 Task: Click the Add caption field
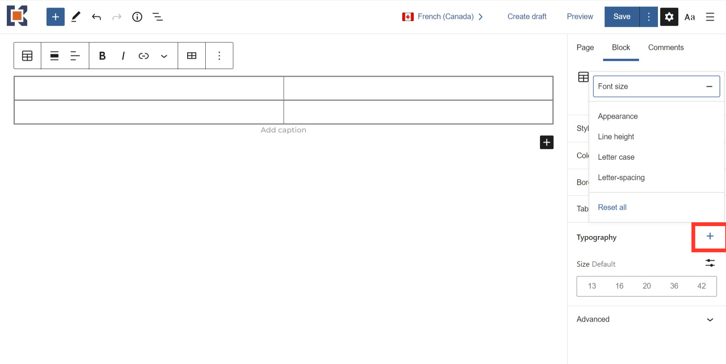(x=283, y=130)
